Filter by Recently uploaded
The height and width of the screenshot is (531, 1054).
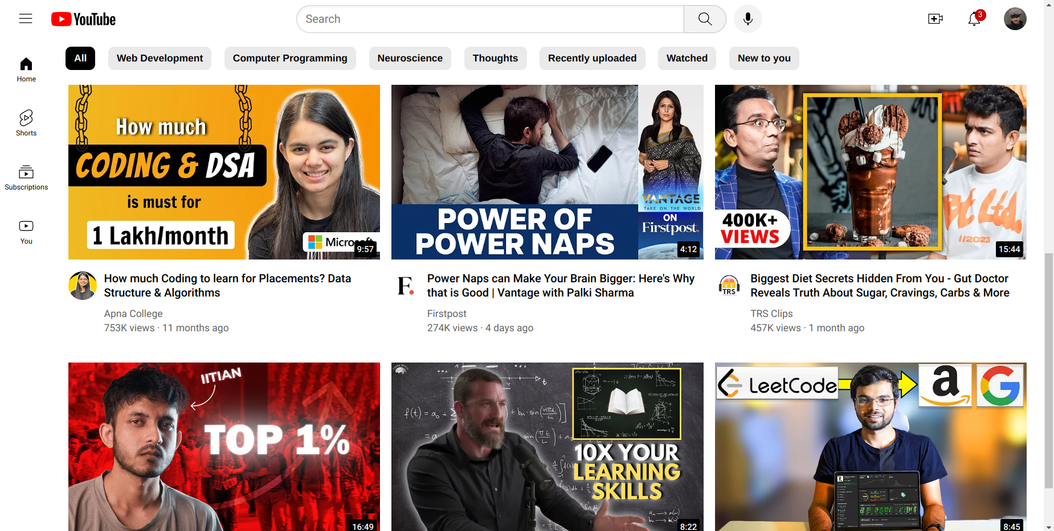tap(592, 58)
